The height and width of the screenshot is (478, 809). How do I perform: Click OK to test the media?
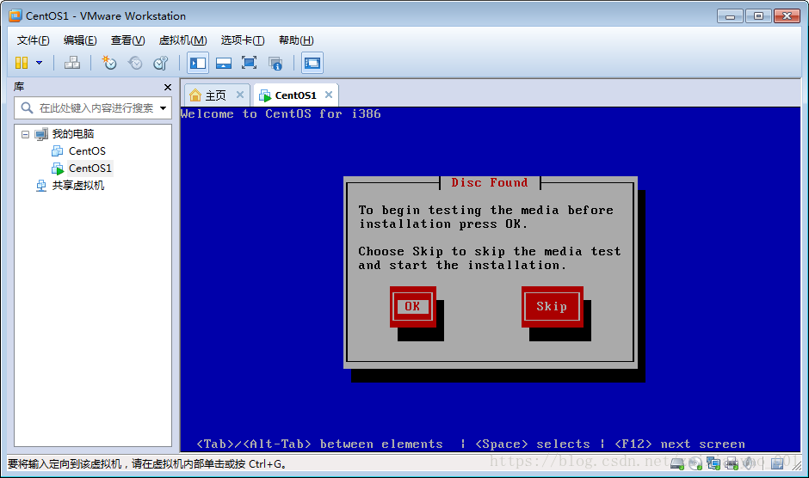point(412,306)
